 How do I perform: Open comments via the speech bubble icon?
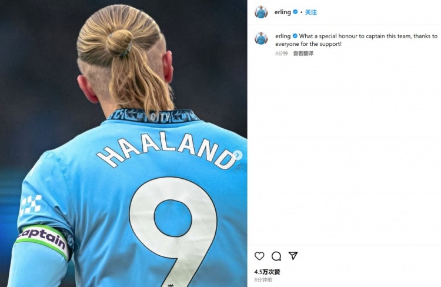276,256
